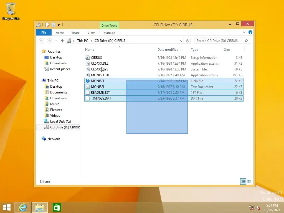Sort by the Type column header

[194, 50]
